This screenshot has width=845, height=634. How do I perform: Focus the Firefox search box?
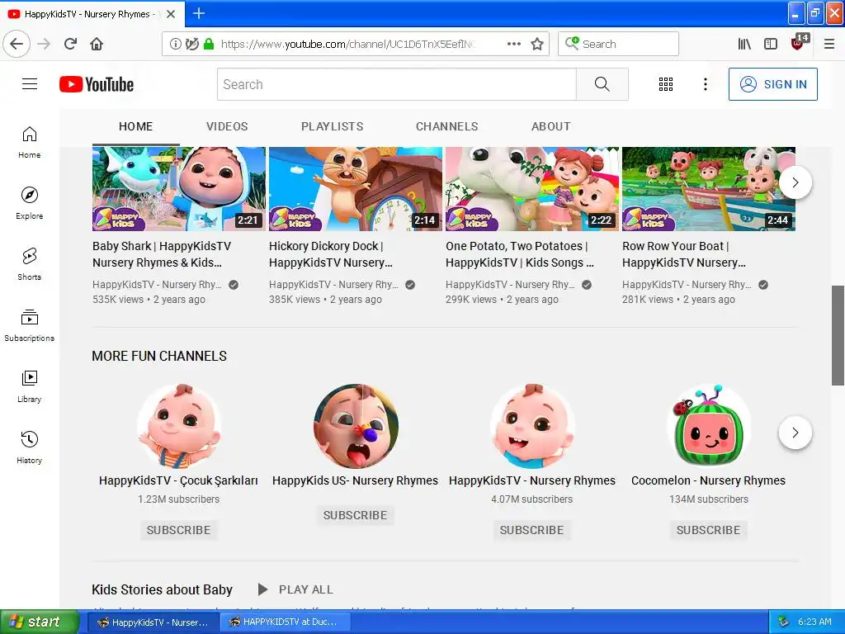[x=618, y=44]
